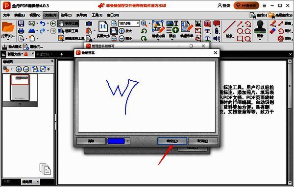Open the 编辑(E) menu

pos(20,15)
